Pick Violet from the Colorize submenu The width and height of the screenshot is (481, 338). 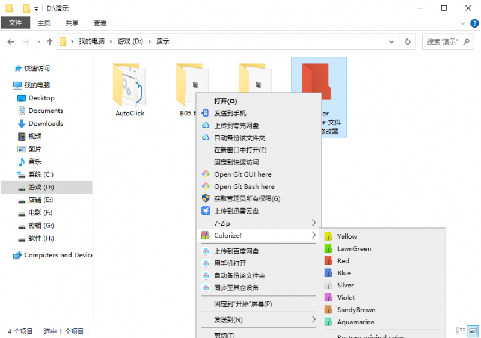382,298
